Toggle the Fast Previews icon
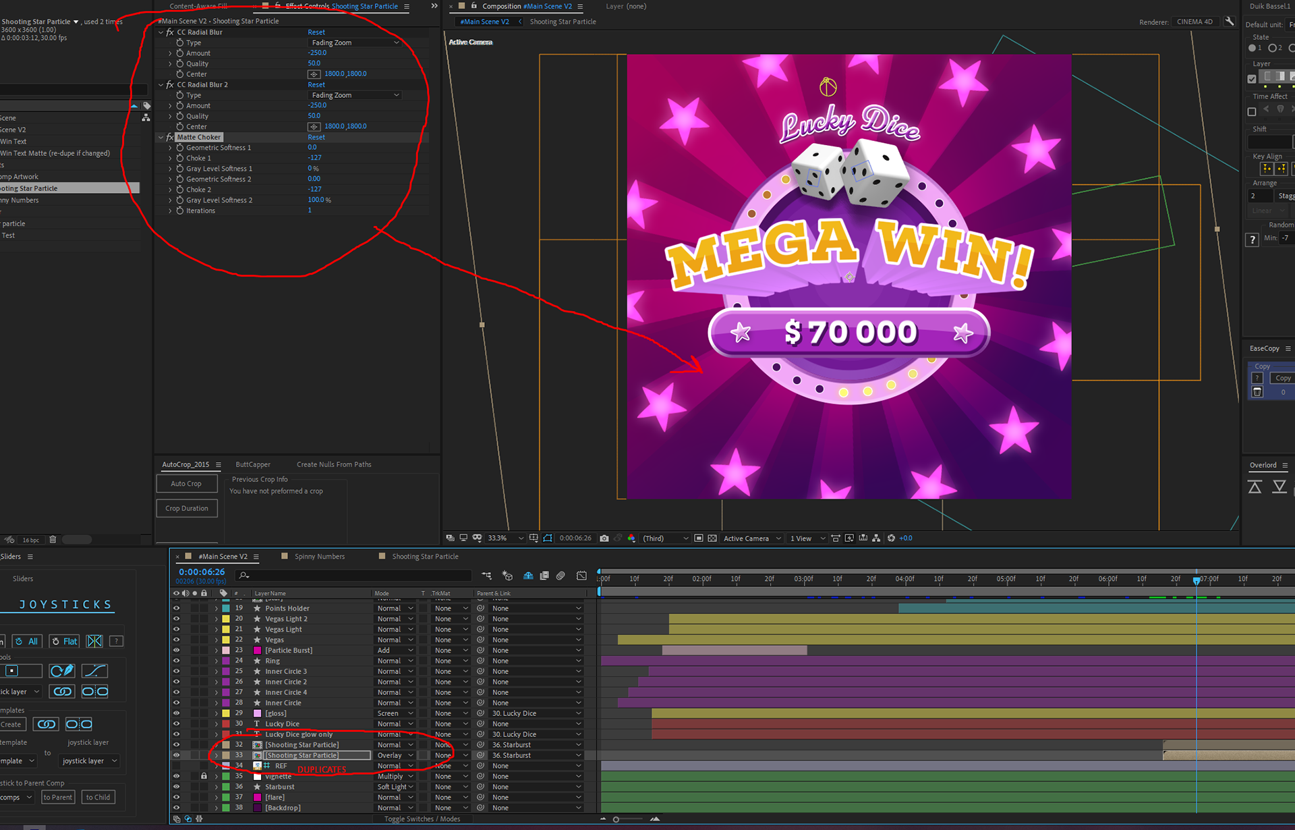 [849, 538]
